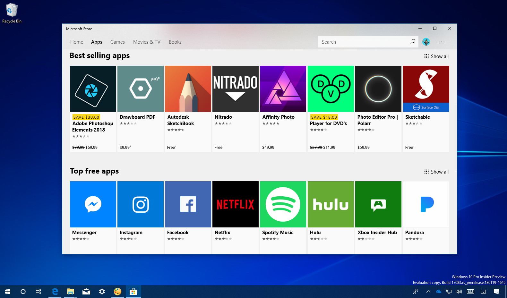Open Microsoft Edge from the taskbar

pos(55,292)
